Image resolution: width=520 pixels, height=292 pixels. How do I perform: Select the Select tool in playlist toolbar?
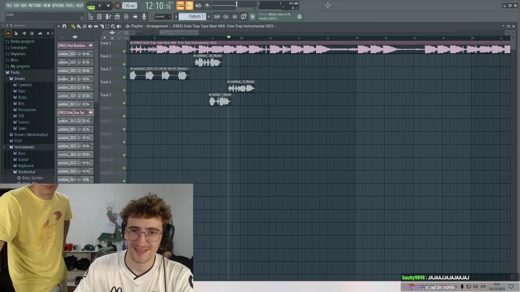click(107, 26)
